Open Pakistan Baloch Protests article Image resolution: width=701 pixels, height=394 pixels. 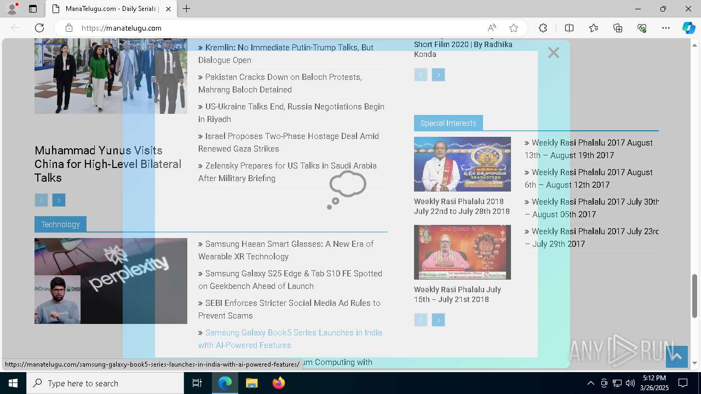point(280,83)
